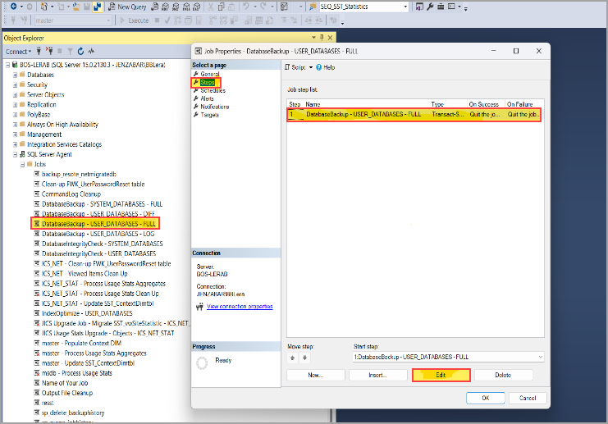
Task: Open the Steps page in Job Properties
Action: [x=208, y=82]
